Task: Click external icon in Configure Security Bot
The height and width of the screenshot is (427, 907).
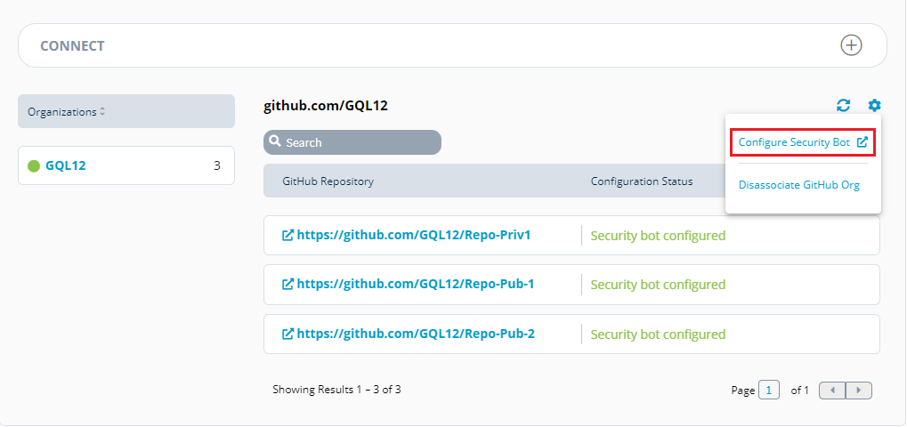Action: point(862,142)
